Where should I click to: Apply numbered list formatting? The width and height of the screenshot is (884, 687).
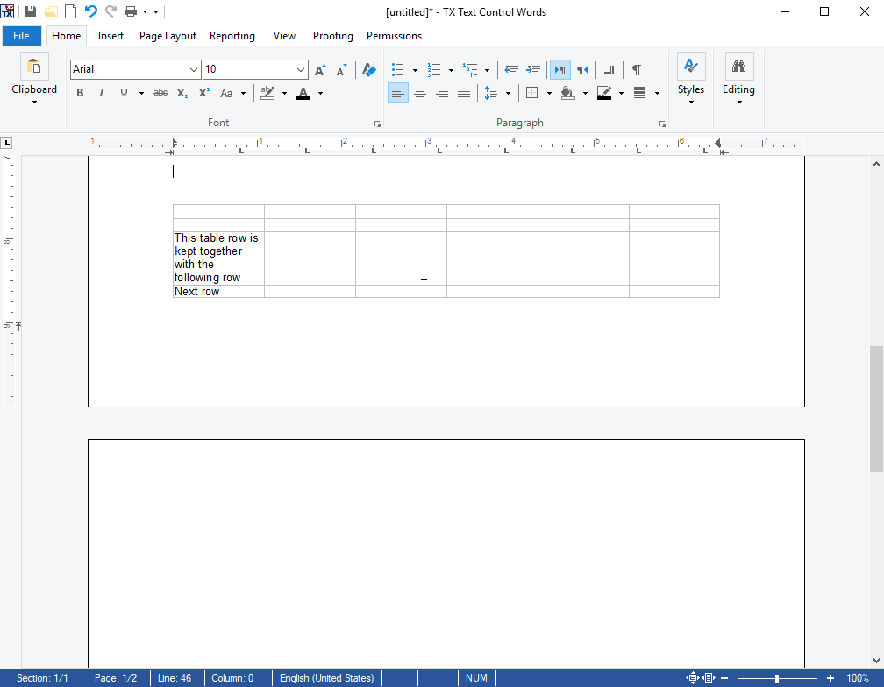pos(434,69)
